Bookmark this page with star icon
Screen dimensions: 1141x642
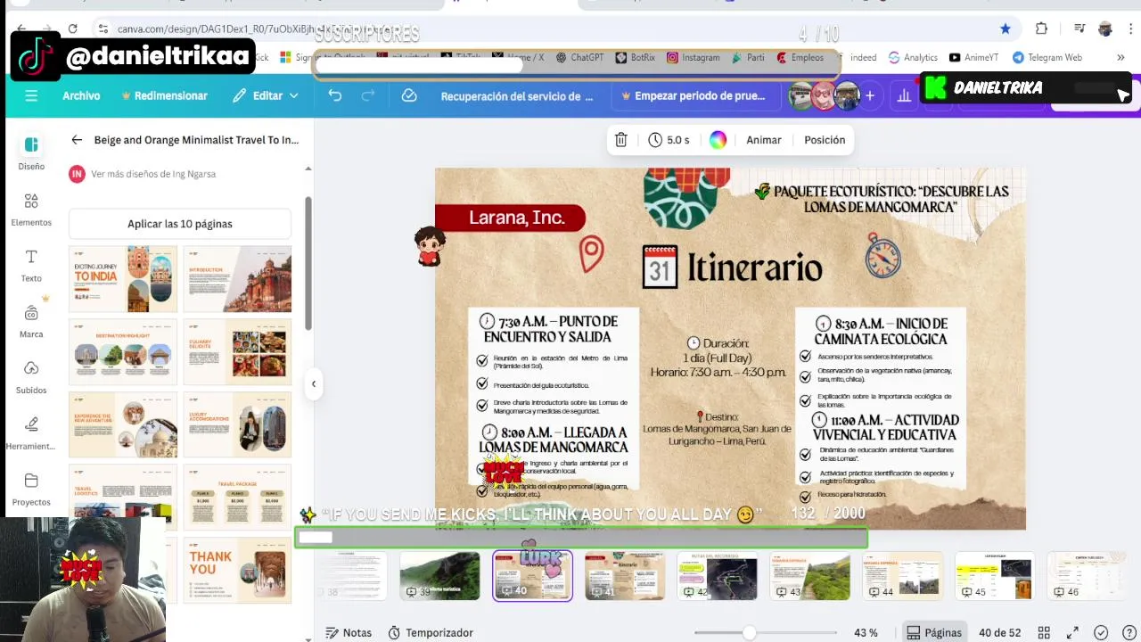(1006, 29)
